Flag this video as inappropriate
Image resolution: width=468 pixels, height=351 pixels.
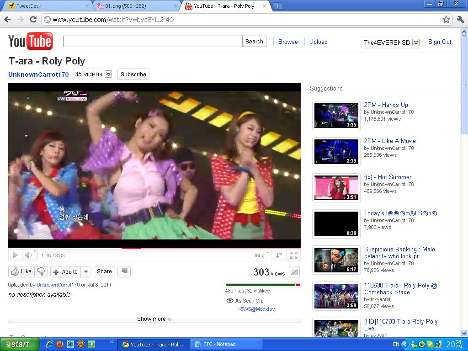(124, 271)
